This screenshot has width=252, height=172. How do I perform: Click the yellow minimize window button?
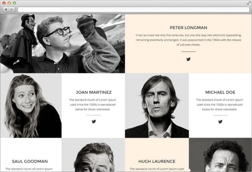[9, 3]
